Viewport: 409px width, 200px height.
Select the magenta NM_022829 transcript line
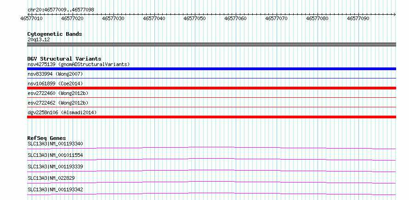[x=211, y=182]
